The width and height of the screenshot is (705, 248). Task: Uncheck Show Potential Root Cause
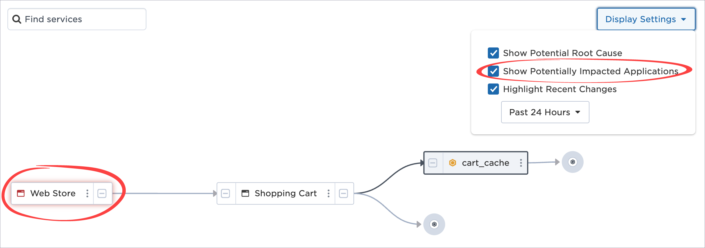point(493,53)
